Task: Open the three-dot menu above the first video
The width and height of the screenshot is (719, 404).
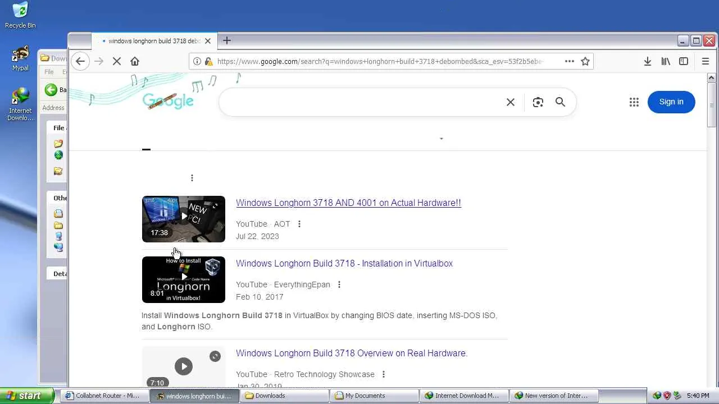Action: [192, 178]
